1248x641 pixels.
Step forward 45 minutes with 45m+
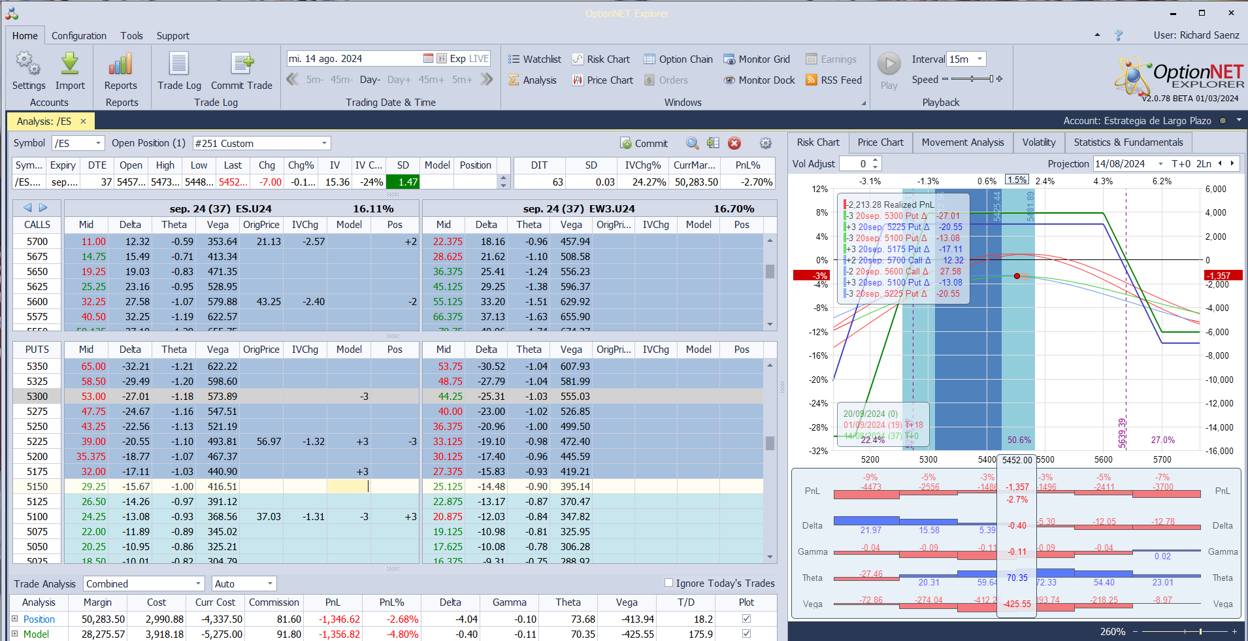[431, 80]
